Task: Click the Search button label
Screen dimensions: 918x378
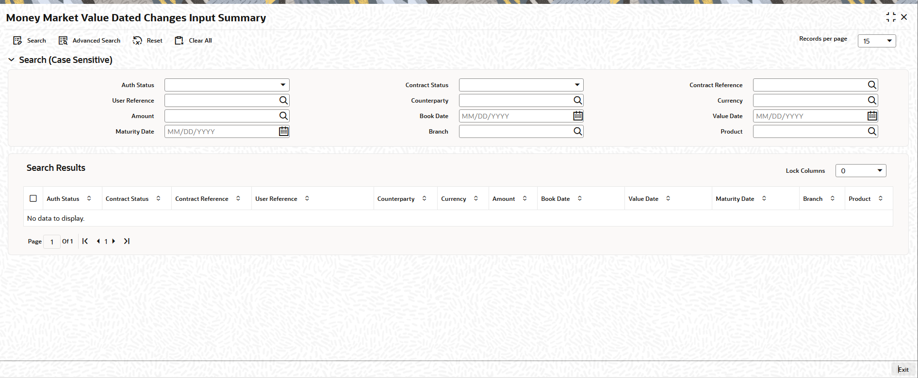Action: (x=36, y=41)
